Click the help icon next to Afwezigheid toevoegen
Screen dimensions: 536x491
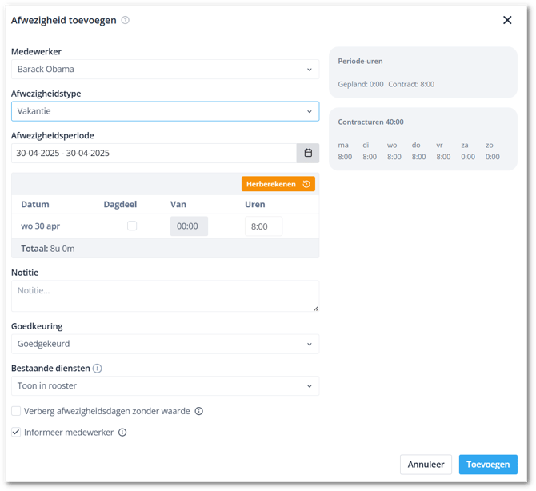(126, 20)
